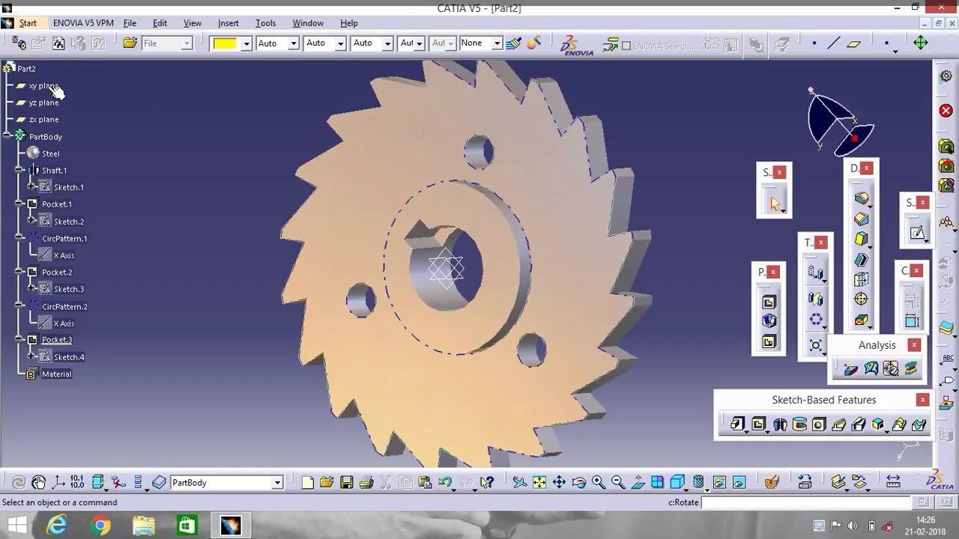Choose the Draft Angle dress-up tool
959x539 pixels.
(861, 240)
